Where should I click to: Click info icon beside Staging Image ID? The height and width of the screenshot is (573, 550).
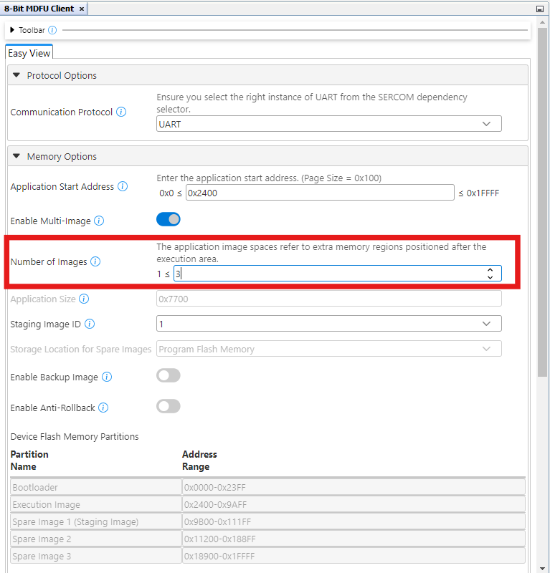(x=90, y=324)
